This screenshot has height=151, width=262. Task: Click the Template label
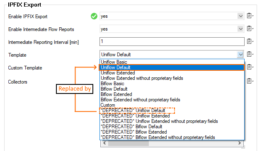(17, 55)
